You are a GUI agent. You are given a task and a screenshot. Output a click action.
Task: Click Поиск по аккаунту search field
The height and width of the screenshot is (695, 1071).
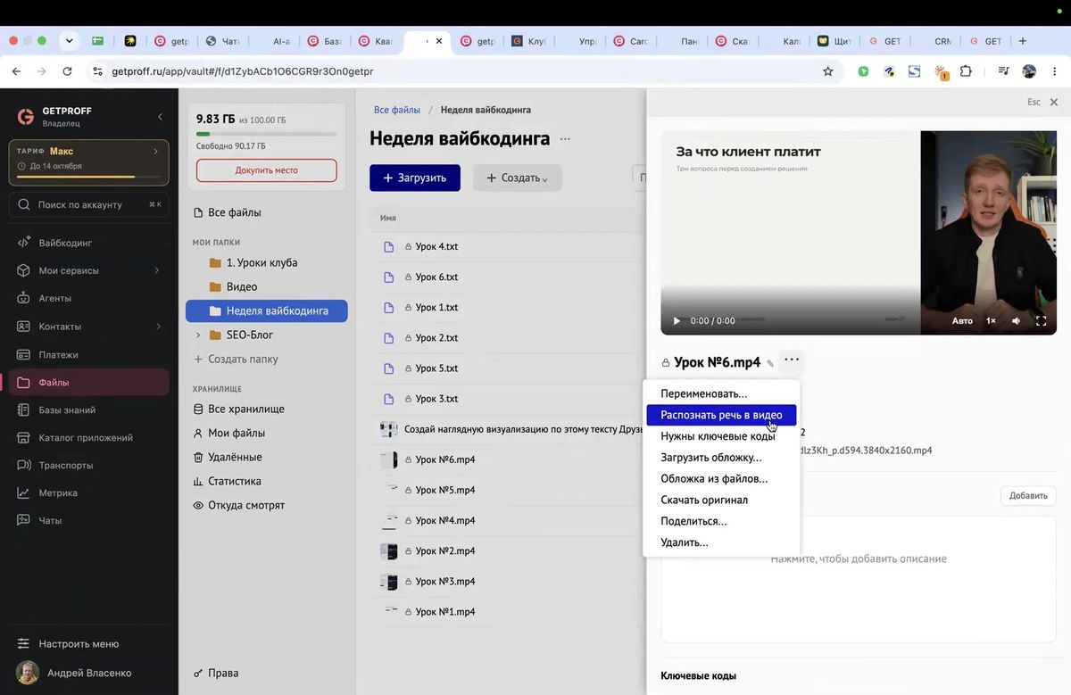click(88, 204)
